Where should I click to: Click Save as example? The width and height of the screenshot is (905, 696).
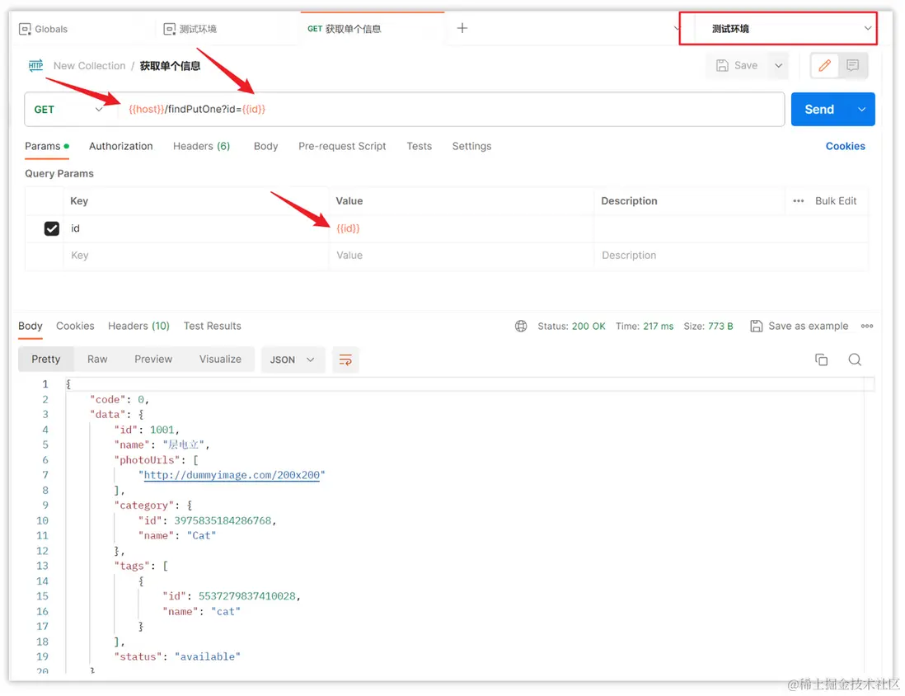[799, 327]
